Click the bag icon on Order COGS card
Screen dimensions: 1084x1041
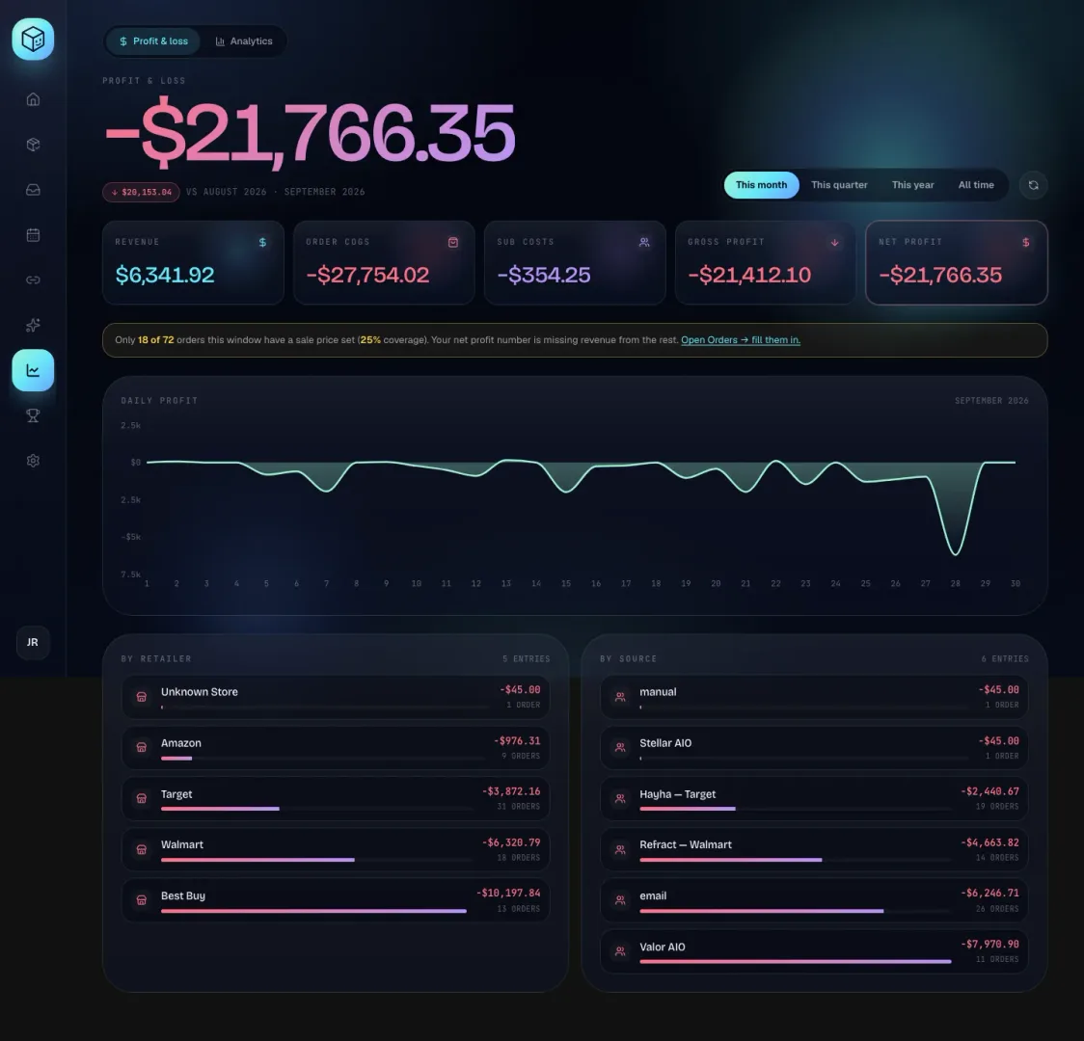(x=453, y=243)
